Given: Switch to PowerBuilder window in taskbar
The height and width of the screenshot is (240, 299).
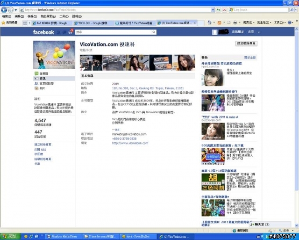Looking at the screenshot, I should point(138,236).
